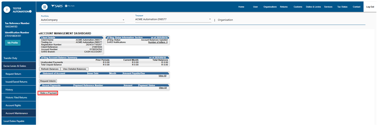Click the user avatar circle 'T'

point(7,10)
